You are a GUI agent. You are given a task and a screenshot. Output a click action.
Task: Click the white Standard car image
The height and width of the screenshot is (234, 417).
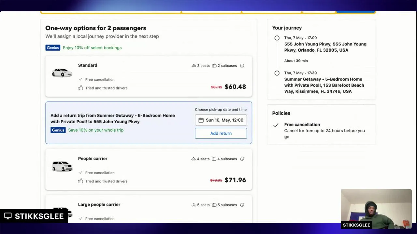[x=62, y=73]
